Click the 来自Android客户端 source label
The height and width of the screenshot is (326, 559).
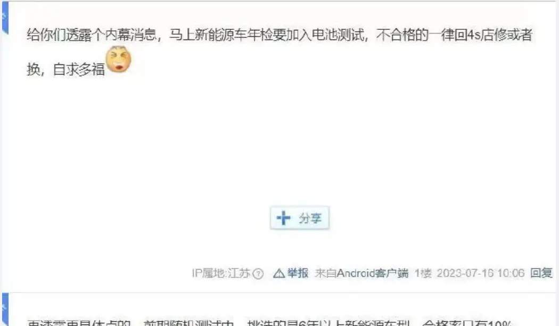pyautogui.click(x=361, y=273)
